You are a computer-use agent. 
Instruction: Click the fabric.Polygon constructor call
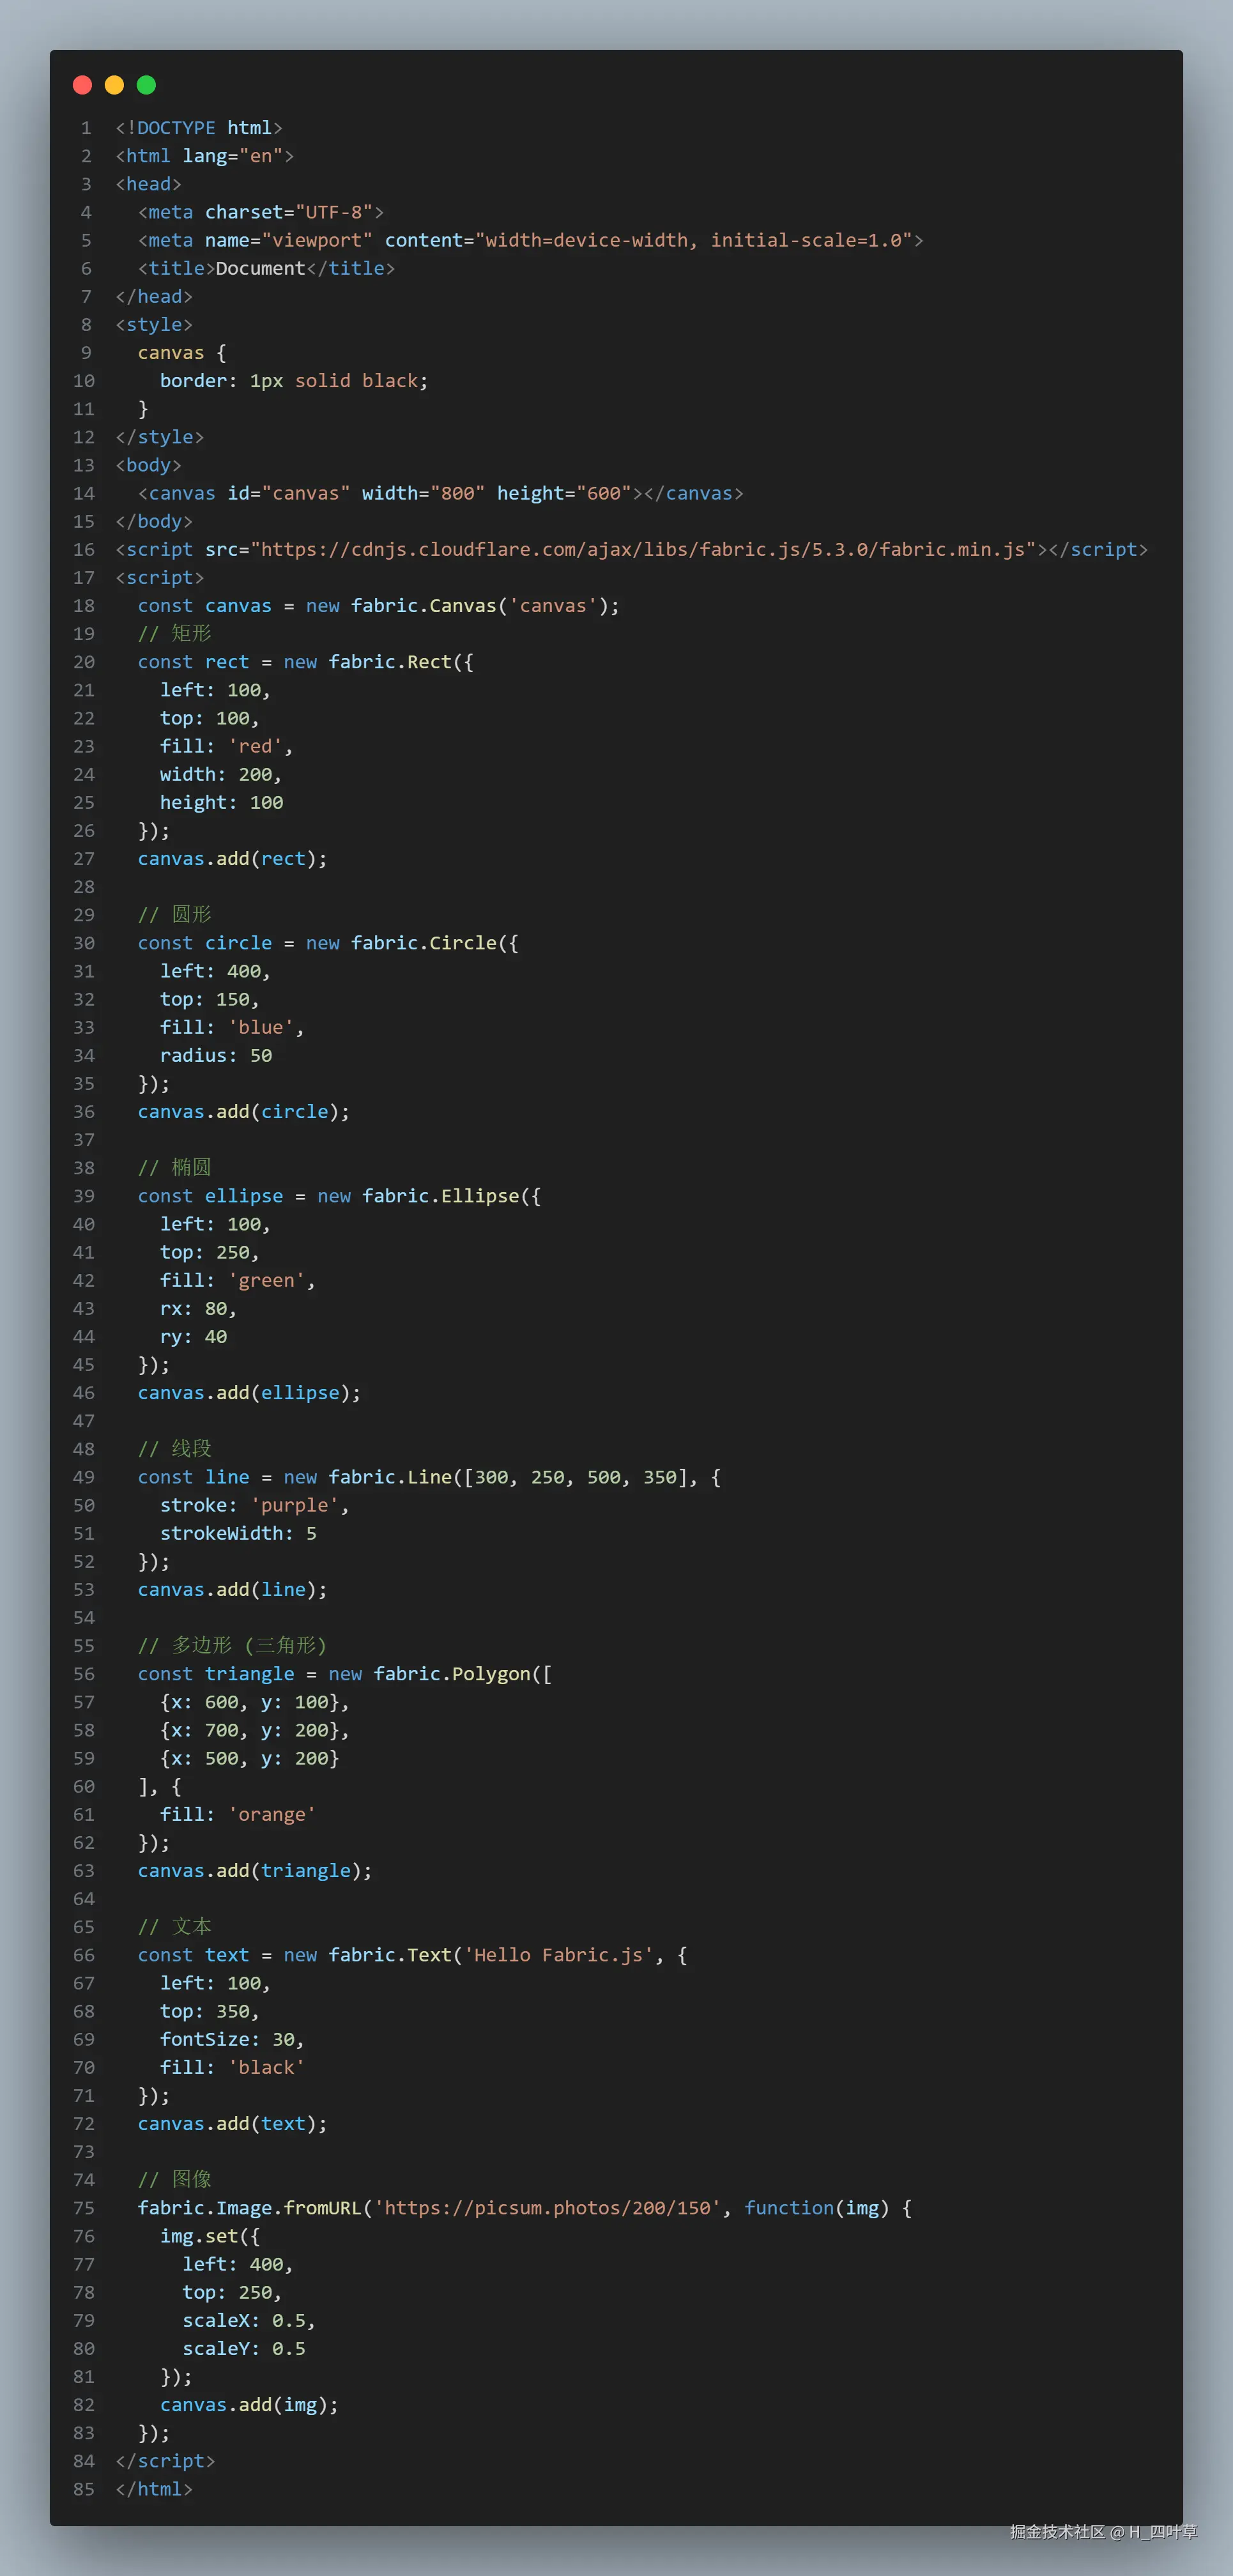pyautogui.click(x=452, y=1674)
